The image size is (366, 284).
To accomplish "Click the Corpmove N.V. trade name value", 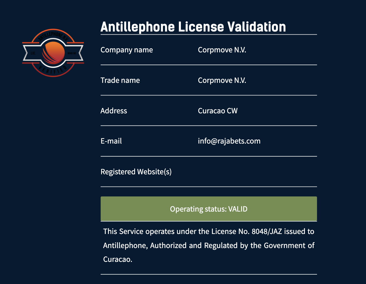I will click(222, 80).
